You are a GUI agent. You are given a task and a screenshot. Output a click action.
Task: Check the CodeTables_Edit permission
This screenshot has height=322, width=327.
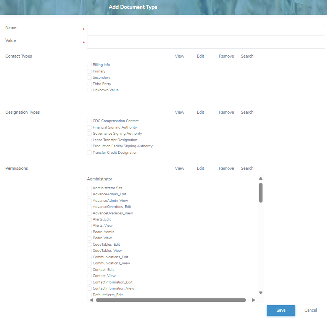[x=89, y=245]
